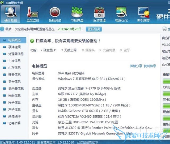Viewport: 170px width, 144px height.
Task: Open 硬盘信息 sidebar item
Action: pos(13,75)
